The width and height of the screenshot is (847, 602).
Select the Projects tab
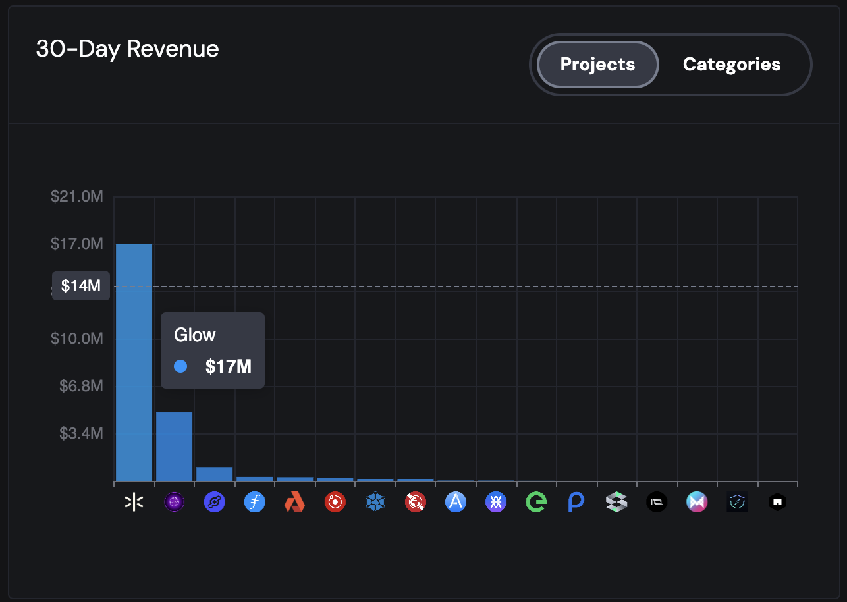click(x=597, y=65)
